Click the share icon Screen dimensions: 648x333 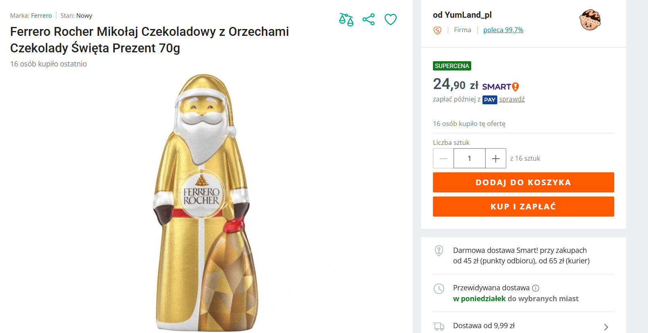369,19
